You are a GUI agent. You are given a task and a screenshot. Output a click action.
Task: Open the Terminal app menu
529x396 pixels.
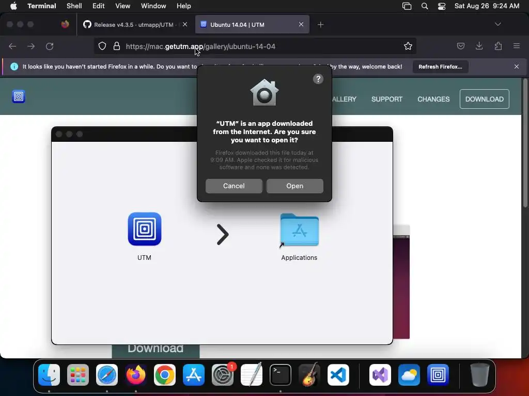pos(42,6)
